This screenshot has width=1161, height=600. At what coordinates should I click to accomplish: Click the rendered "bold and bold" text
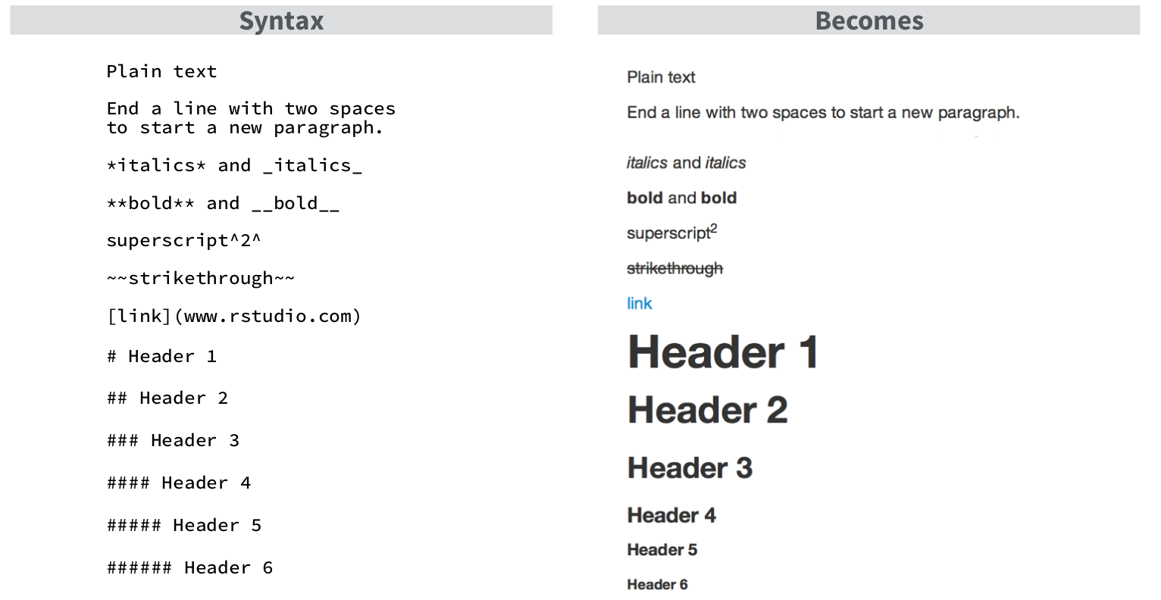681,198
